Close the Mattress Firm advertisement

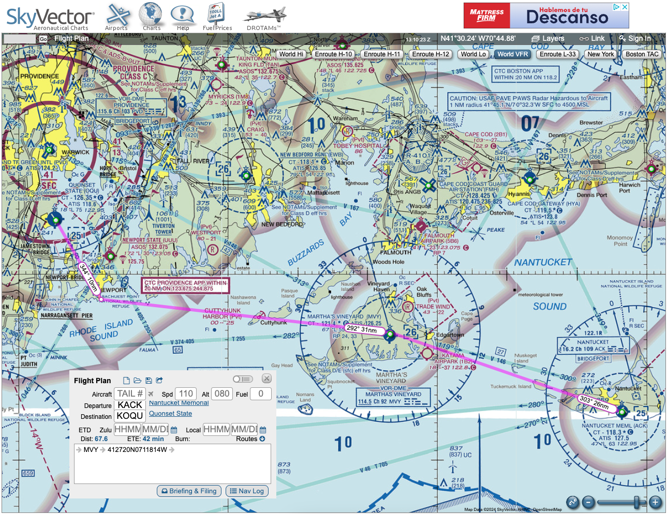(625, 7)
